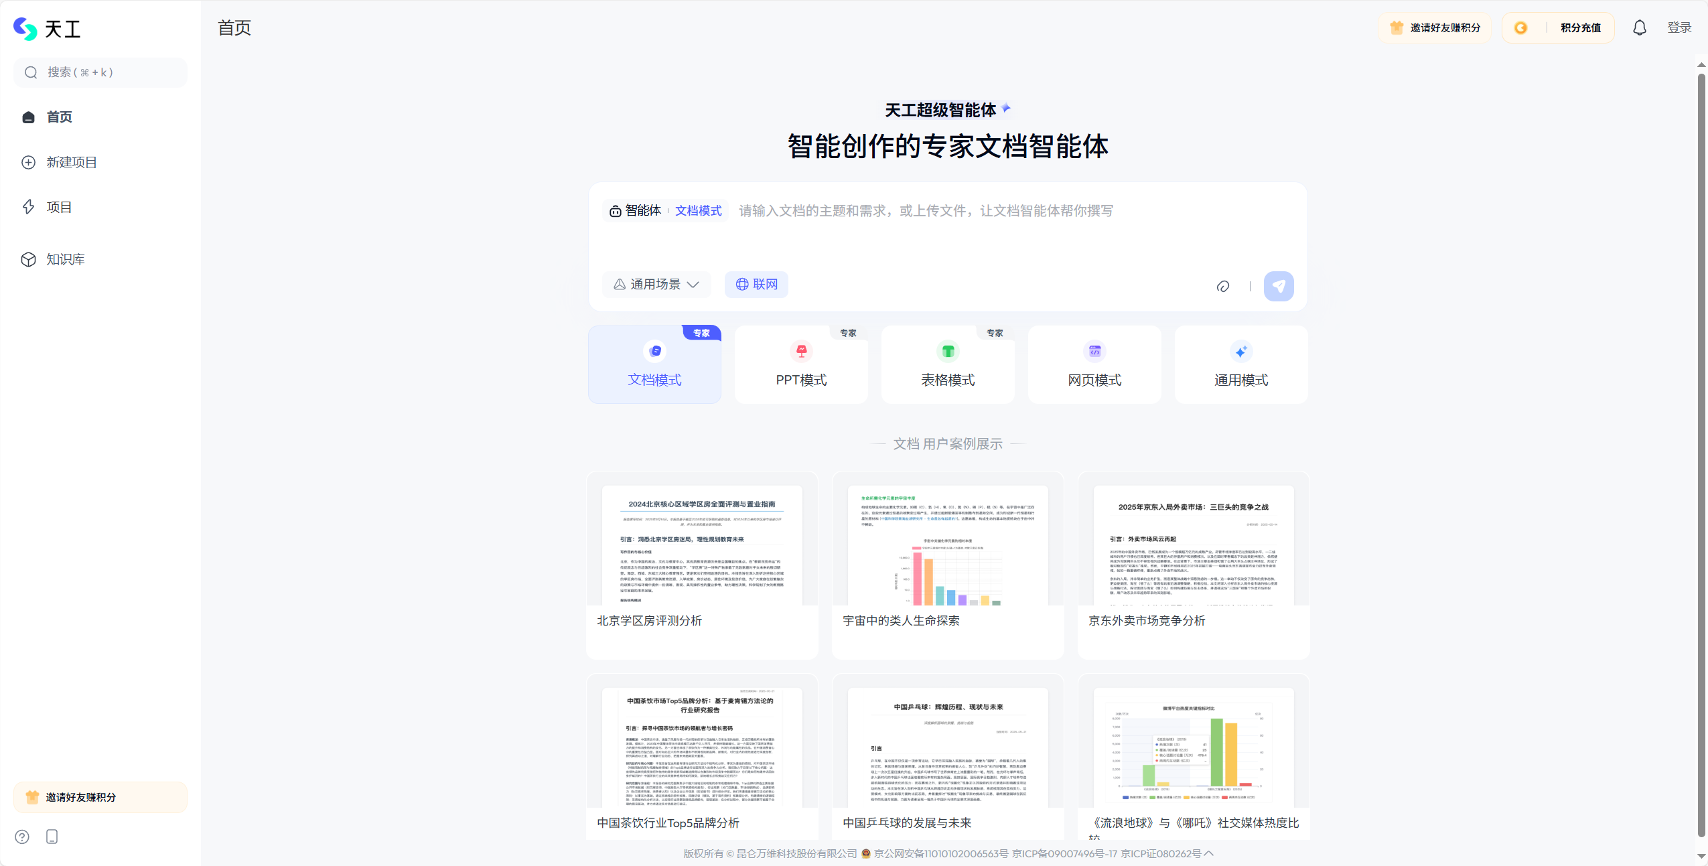Click the help question-mark icon
The image size is (1708, 866).
(22, 837)
